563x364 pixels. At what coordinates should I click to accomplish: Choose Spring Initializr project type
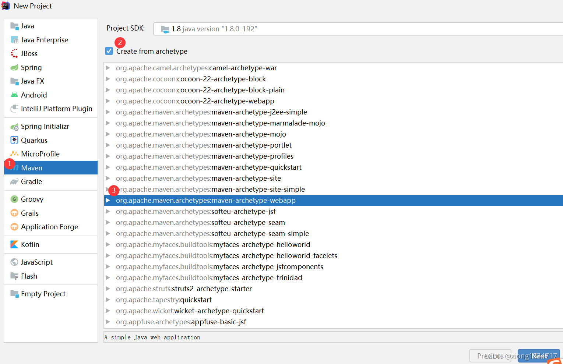point(51,127)
